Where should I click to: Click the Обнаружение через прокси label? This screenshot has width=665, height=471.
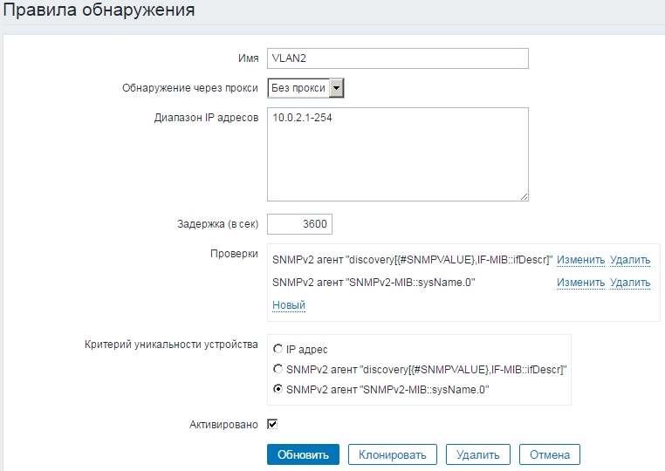189,88
